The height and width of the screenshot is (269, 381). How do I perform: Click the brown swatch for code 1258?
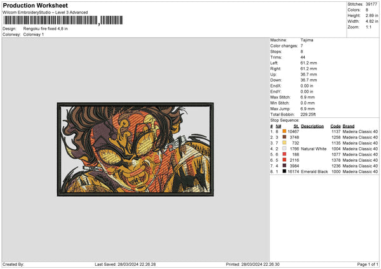coord(284,137)
